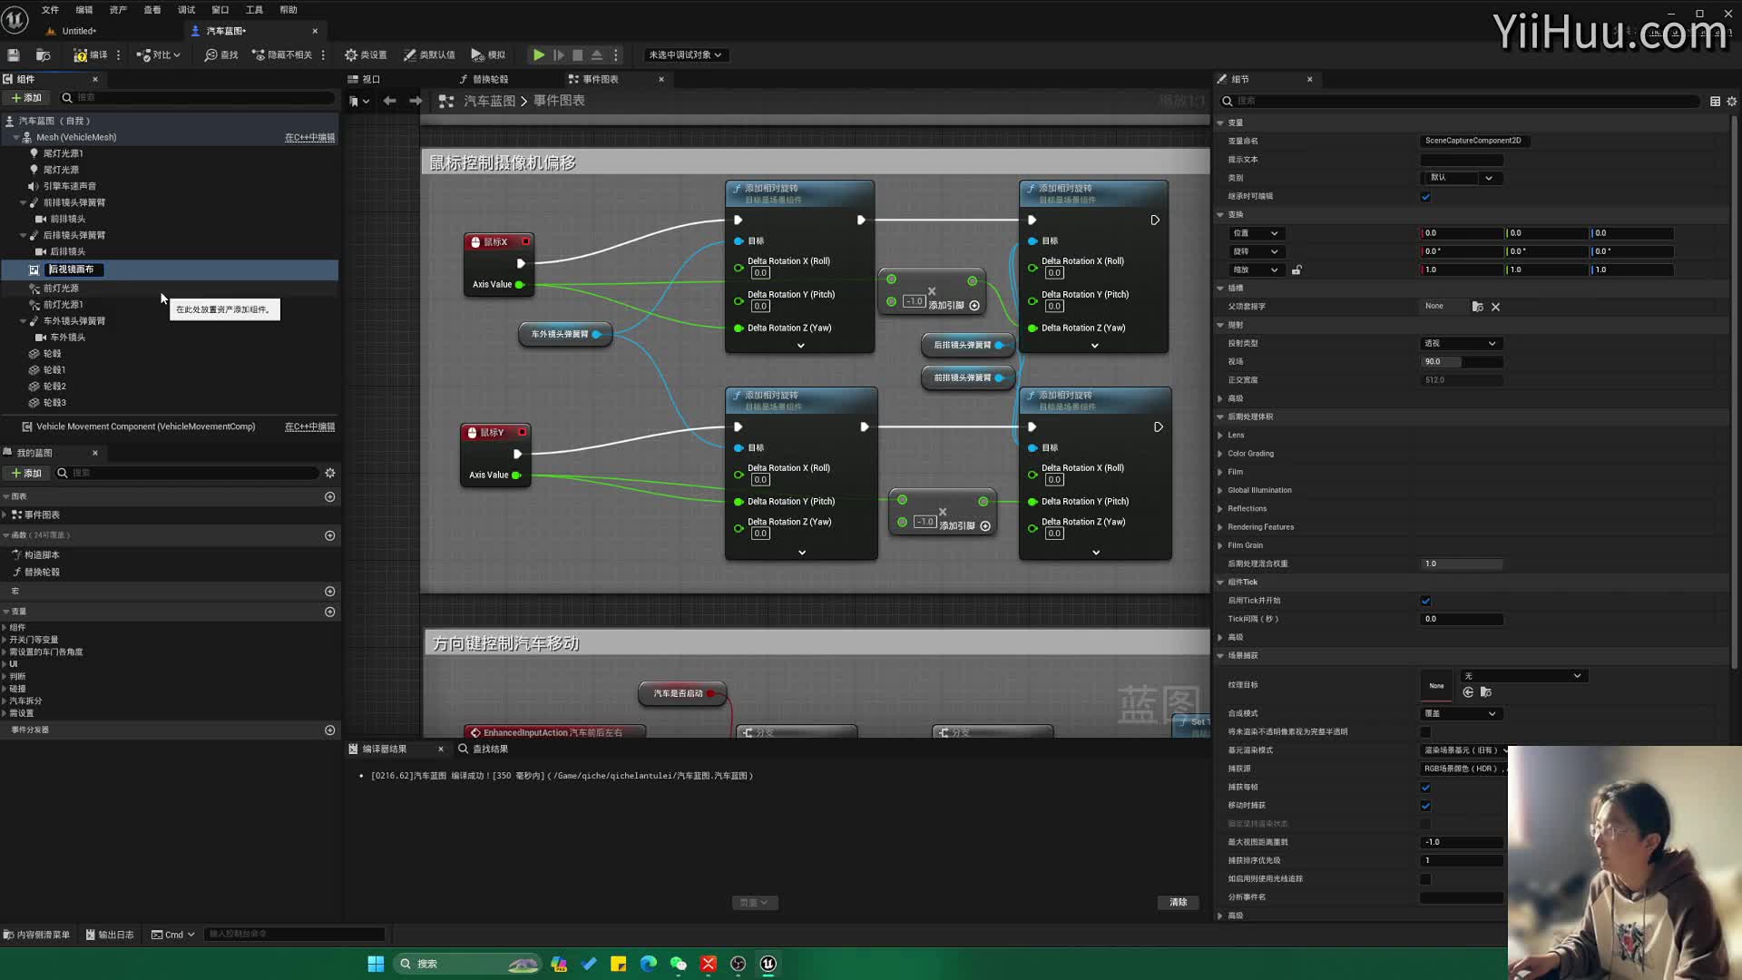1742x980 pixels.
Task: Open the 文件 menu
Action: point(50,10)
